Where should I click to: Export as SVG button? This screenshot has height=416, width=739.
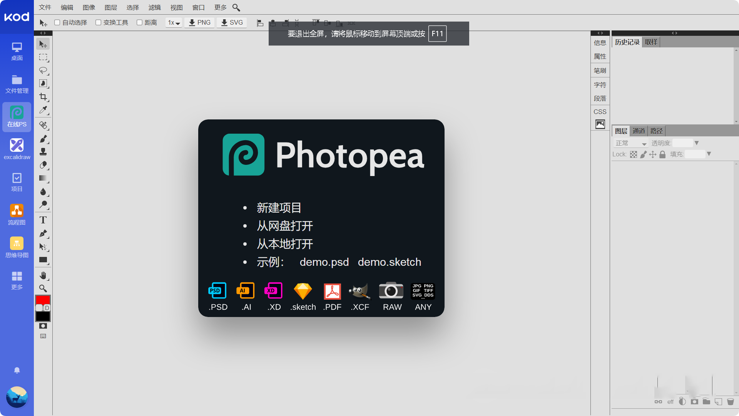click(x=232, y=23)
